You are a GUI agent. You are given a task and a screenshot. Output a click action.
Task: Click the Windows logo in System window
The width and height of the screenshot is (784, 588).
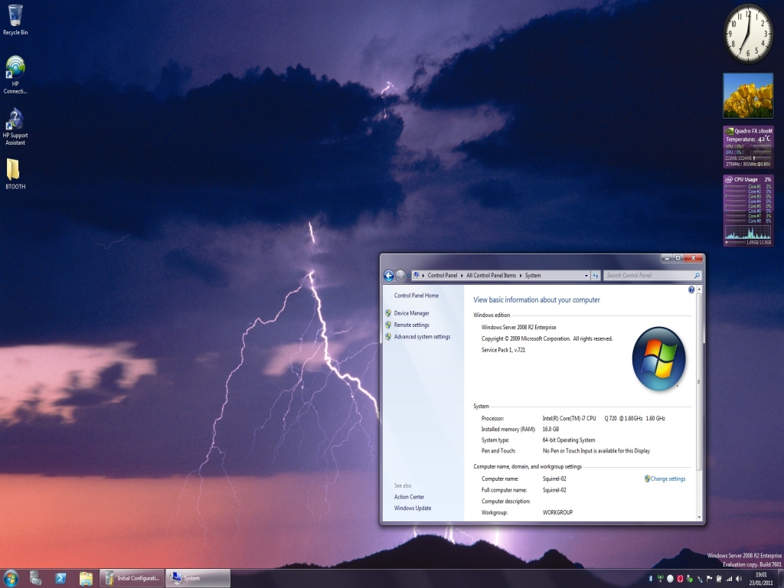659,358
